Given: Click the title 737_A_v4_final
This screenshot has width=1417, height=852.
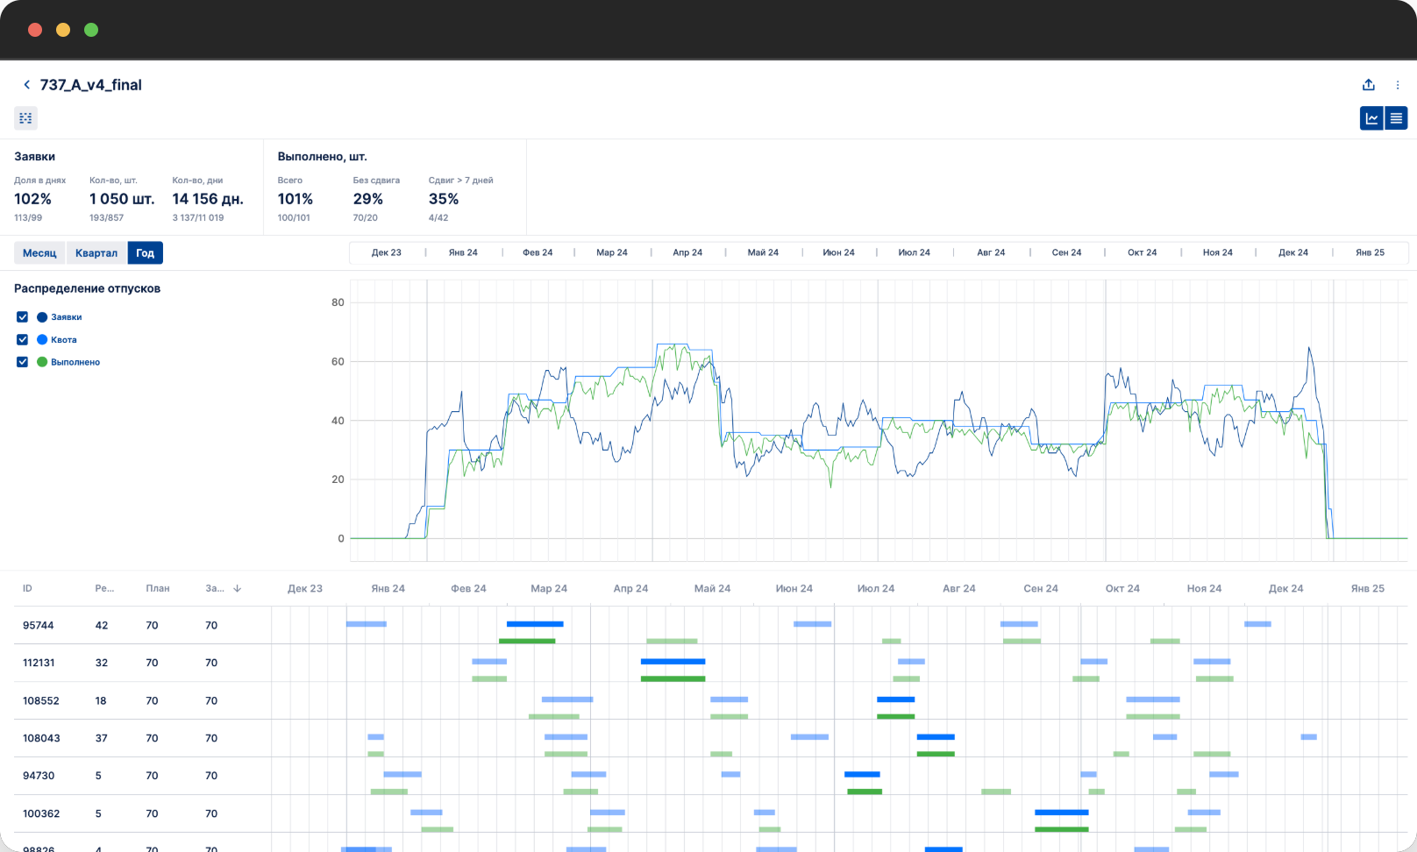Looking at the screenshot, I should pos(91,85).
